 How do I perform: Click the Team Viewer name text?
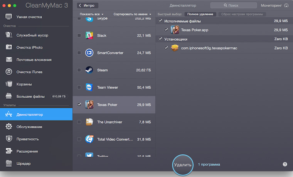tap(108, 87)
